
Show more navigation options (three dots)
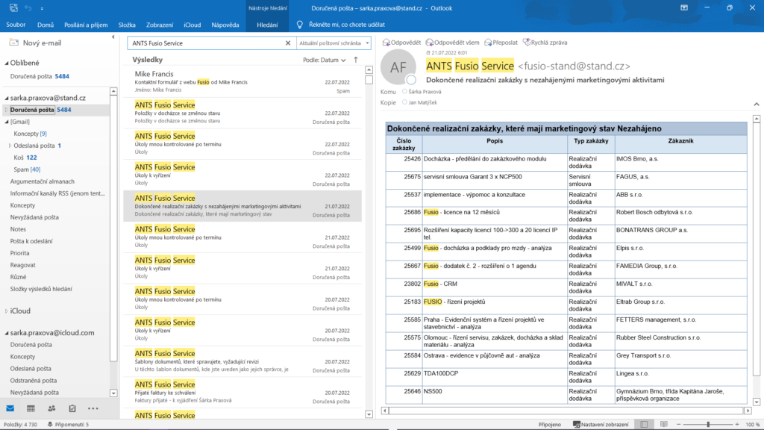click(93, 408)
